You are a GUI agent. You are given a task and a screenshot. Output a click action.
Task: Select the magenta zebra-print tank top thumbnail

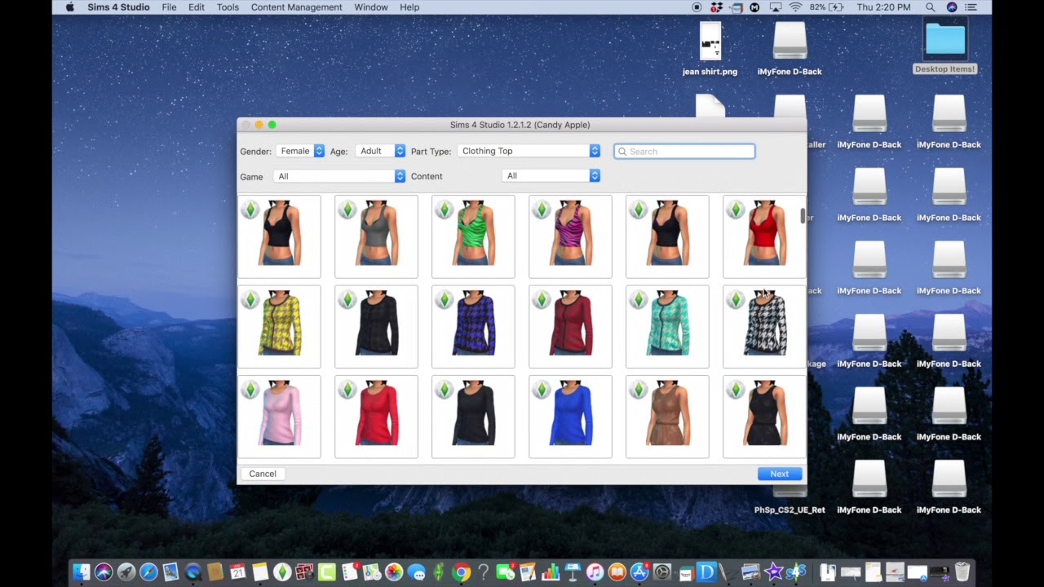click(570, 236)
